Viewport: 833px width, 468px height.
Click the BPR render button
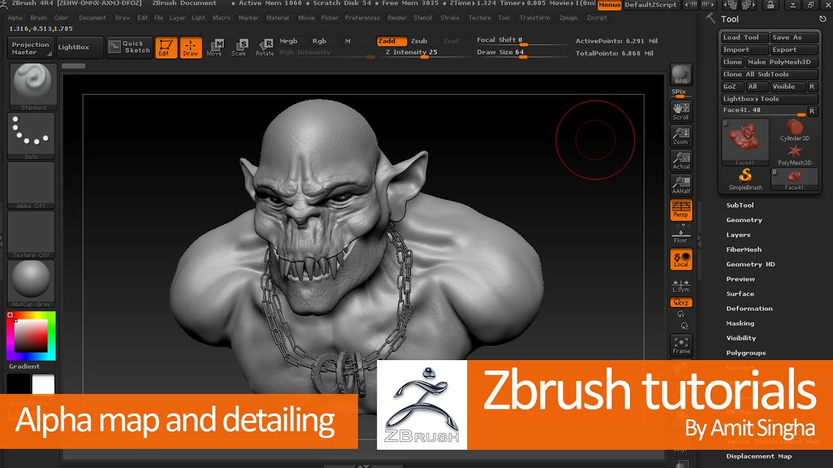(x=681, y=75)
